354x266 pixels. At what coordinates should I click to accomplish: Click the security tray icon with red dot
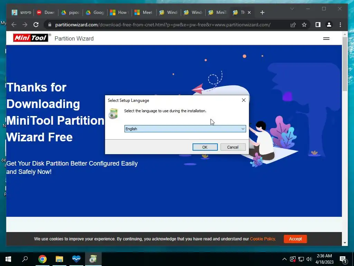(293, 259)
